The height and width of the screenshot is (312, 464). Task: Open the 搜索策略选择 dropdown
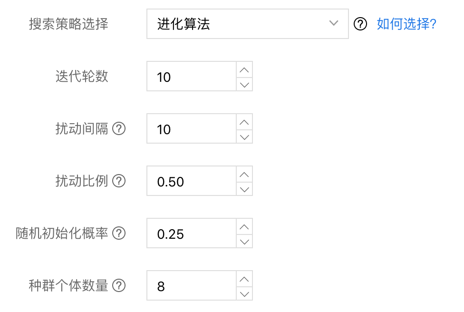pyautogui.click(x=247, y=24)
